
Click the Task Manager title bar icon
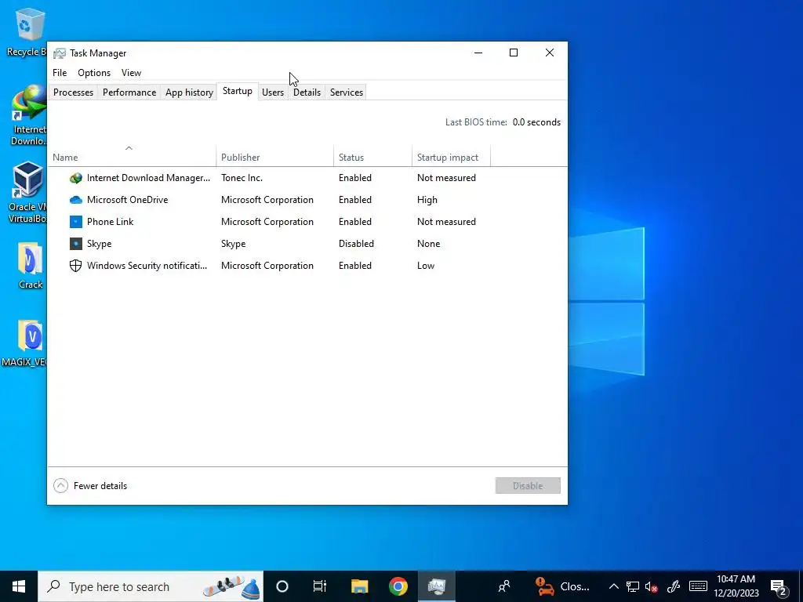tap(60, 53)
